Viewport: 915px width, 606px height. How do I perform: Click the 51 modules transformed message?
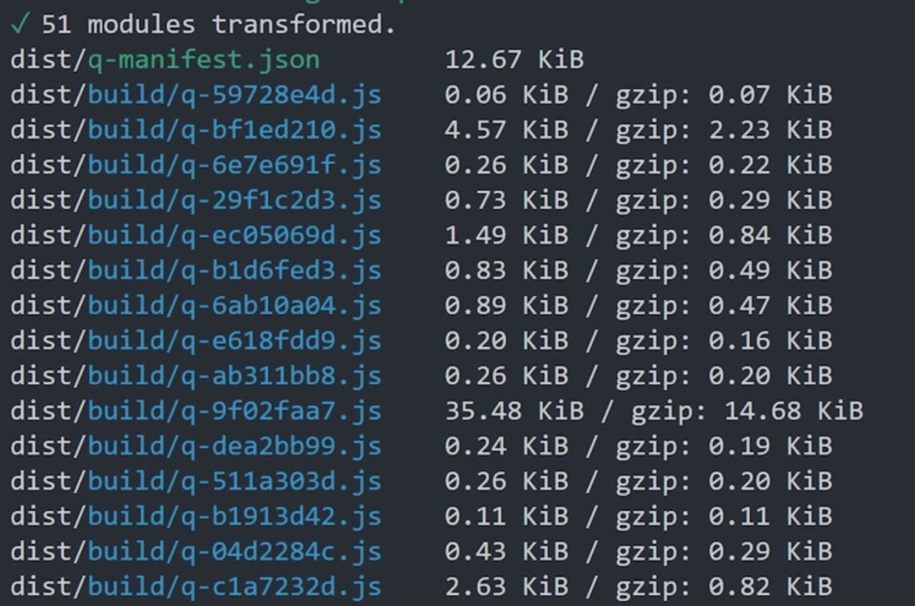coord(218,25)
